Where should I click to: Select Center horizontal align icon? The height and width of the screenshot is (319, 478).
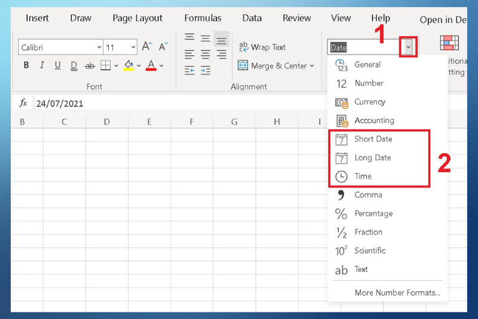coord(206,54)
